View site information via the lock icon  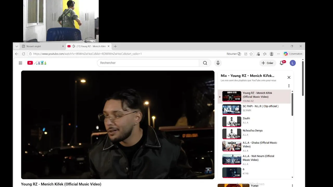(30, 54)
